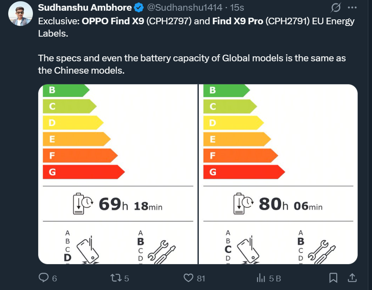The image size is (372, 290).
Task: Click the share upload icon
Action: 352,278
